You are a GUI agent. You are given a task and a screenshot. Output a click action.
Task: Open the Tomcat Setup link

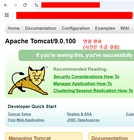click(20, 114)
